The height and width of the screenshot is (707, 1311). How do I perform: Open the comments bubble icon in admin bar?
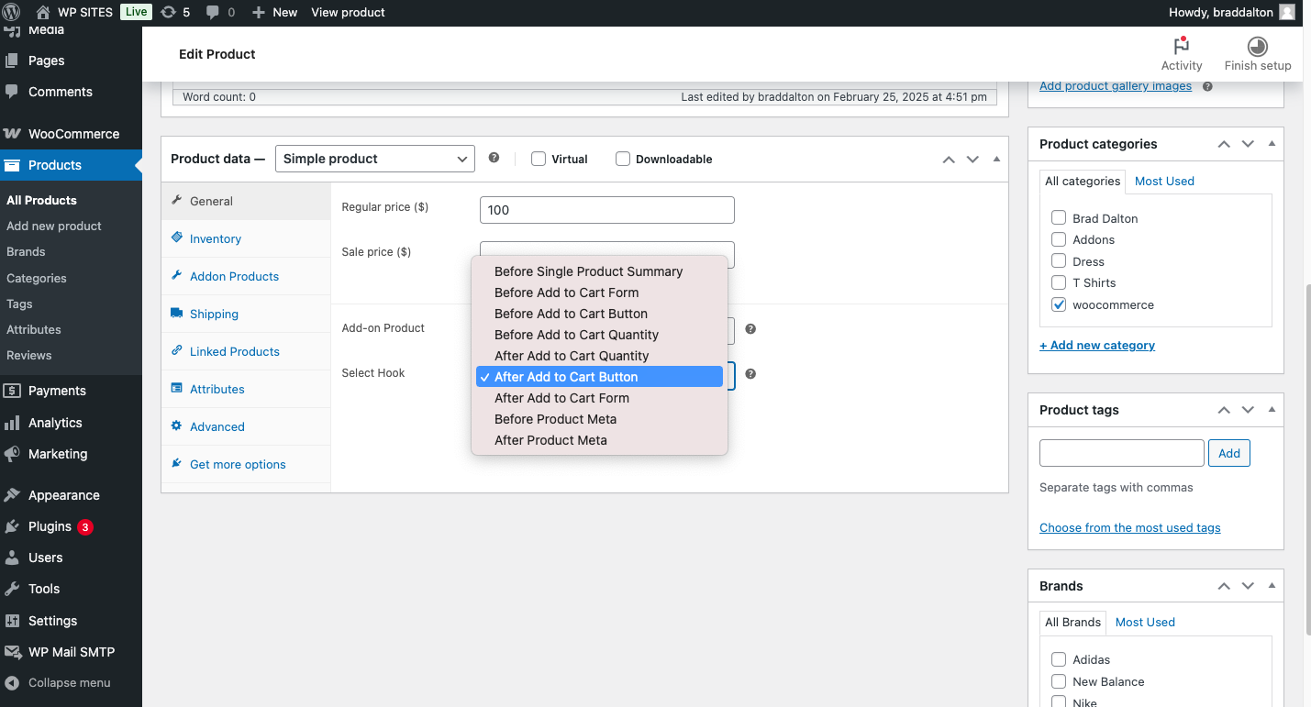[213, 12]
